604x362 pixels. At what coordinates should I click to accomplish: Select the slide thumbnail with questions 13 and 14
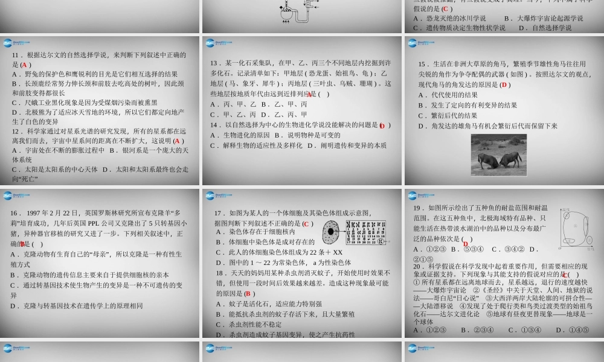301,111
